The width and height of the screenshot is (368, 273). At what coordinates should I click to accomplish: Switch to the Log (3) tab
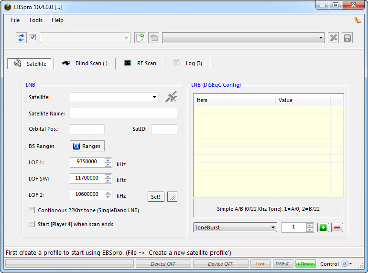click(x=187, y=63)
